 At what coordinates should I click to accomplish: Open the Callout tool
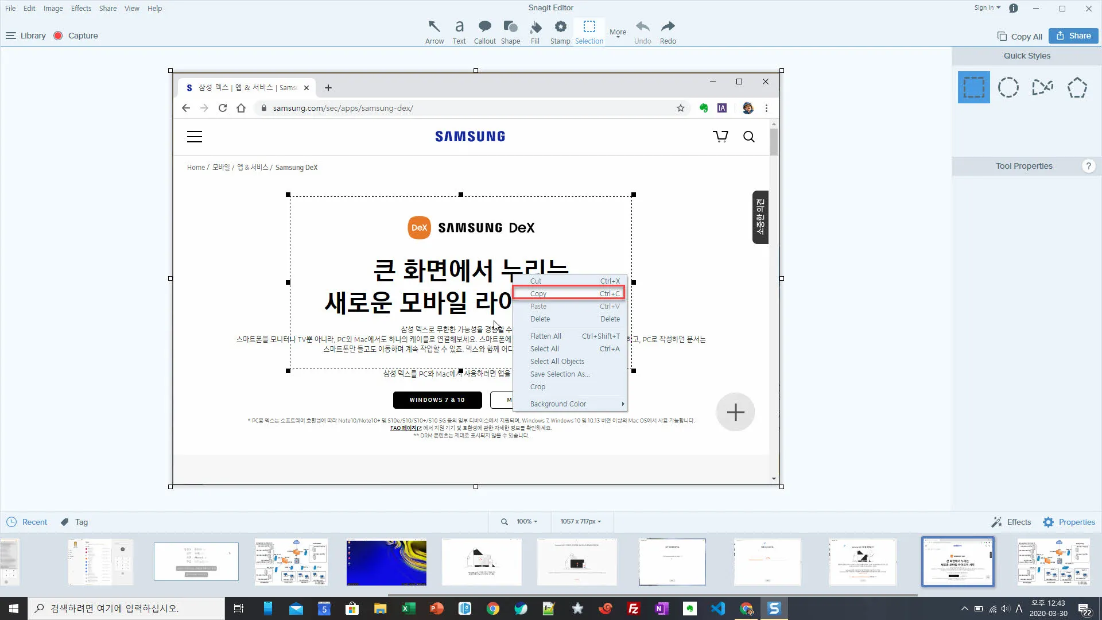(x=485, y=30)
